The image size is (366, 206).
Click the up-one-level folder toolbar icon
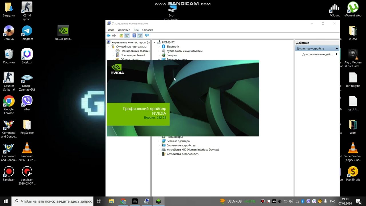pyautogui.click(x=121, y=35)
